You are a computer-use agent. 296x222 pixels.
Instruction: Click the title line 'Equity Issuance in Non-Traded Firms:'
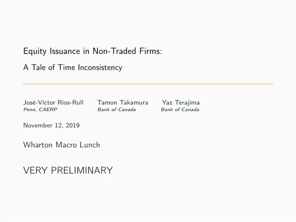(x=92, y=51)
